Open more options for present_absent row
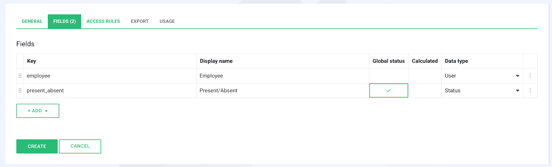 tap(530, 90)
